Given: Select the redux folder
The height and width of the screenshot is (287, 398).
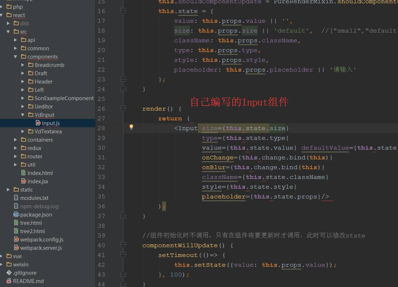Looking at the screenshot, I should coord(34,148).
